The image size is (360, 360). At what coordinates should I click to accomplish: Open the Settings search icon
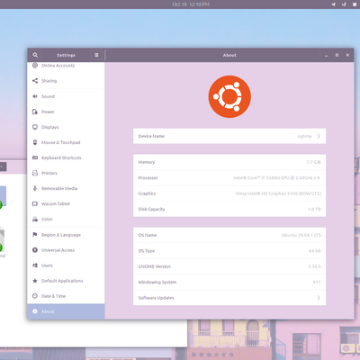pyautogui.click(x=35, y=55)
